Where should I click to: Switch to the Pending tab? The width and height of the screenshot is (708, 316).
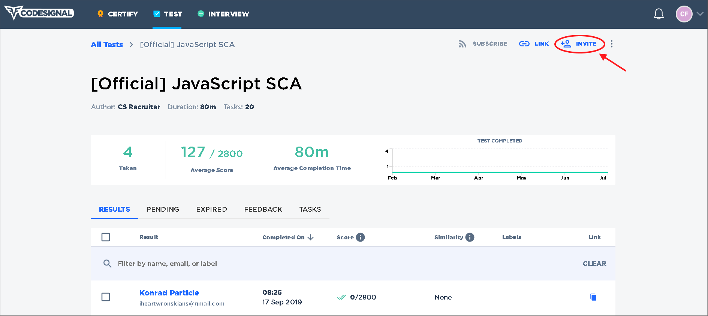point(163,209)
